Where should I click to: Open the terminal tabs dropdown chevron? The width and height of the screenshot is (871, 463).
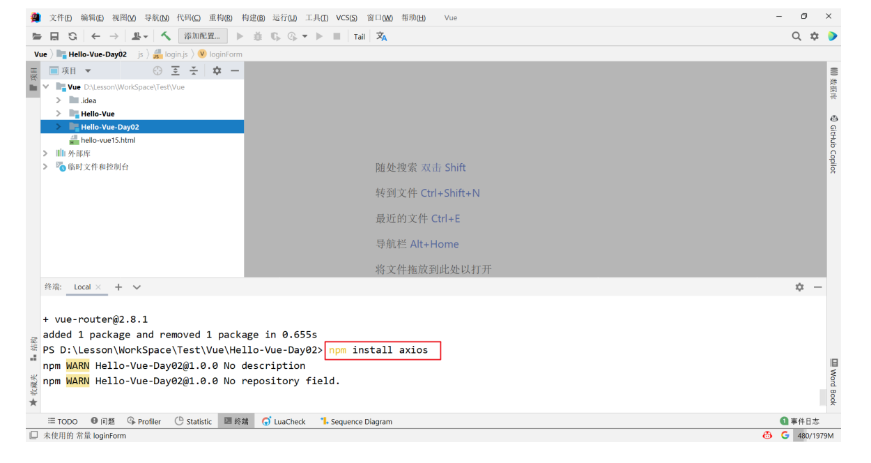pyautogui.click(x=137, y=287)
